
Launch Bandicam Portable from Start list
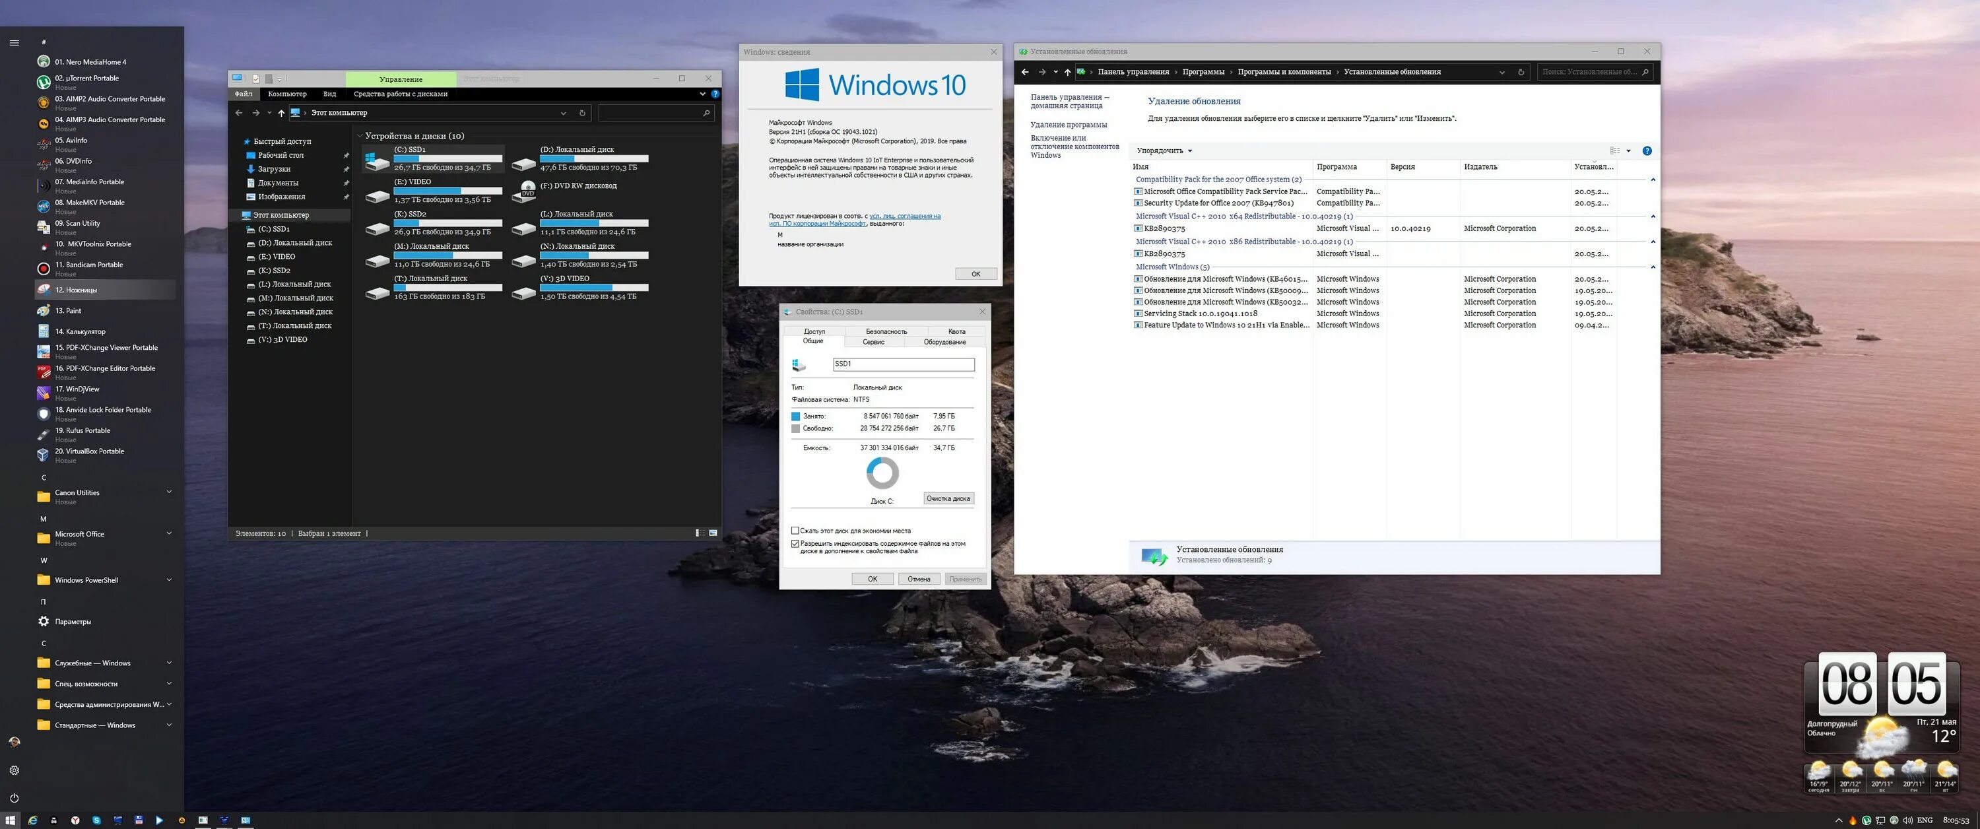click(88, 265)
